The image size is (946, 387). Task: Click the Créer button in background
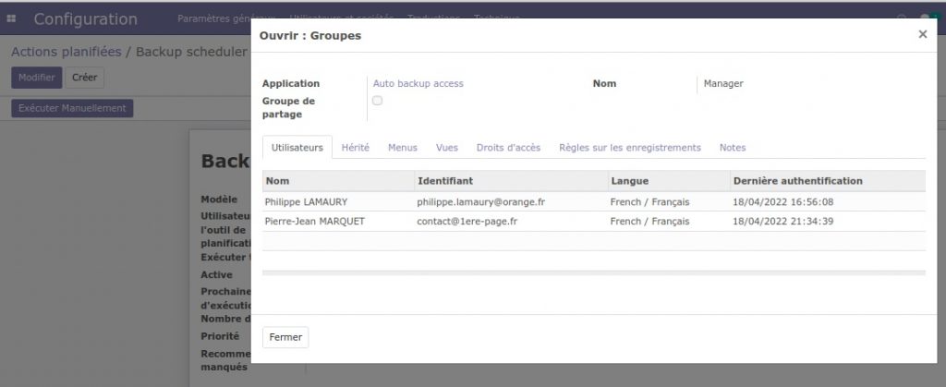[84, 78]
